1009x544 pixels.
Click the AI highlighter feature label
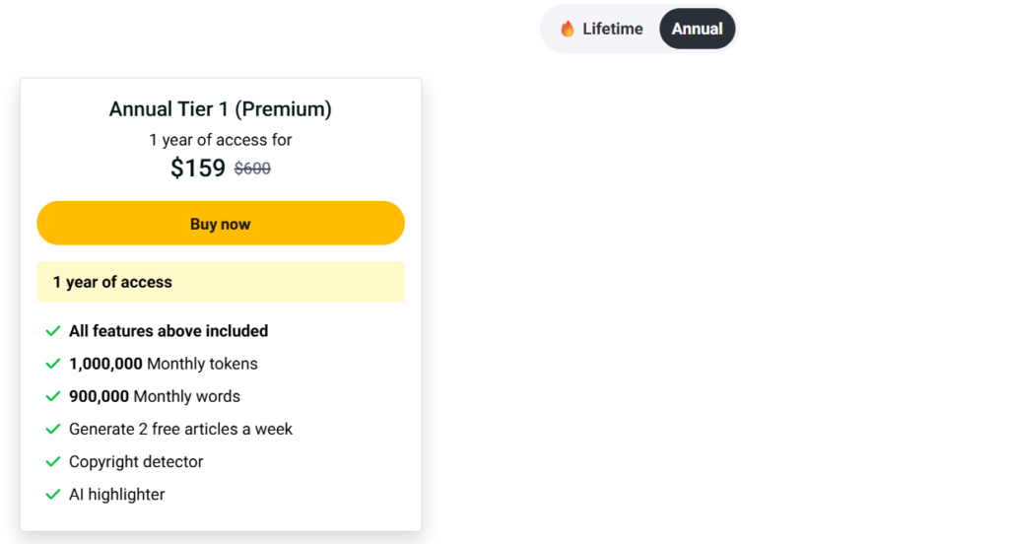pyautogui.click(x=117, y=494)
